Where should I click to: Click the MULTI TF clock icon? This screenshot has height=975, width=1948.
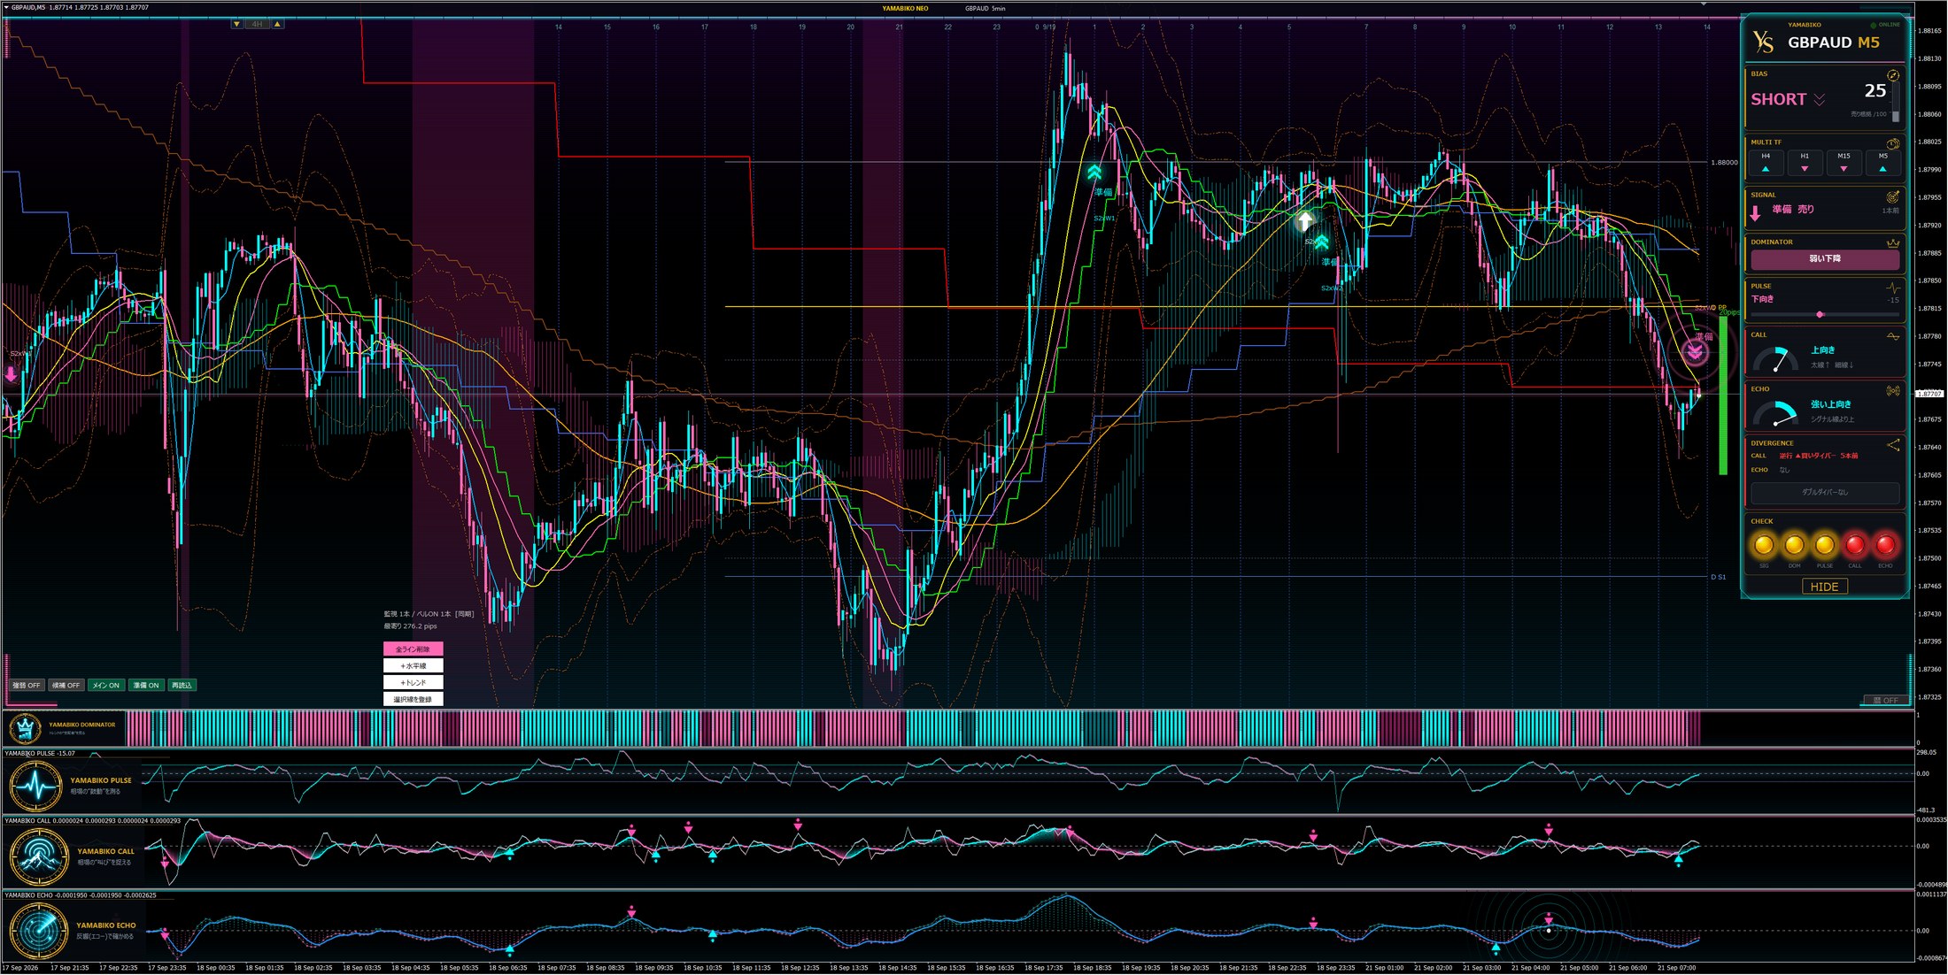(x=1893, y=143)
